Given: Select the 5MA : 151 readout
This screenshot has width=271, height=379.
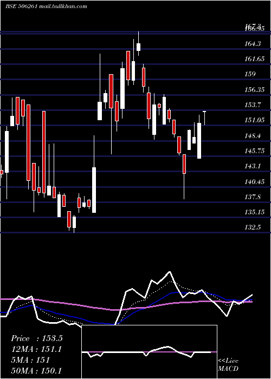Looking at the screenshot, I should (30, 360).
